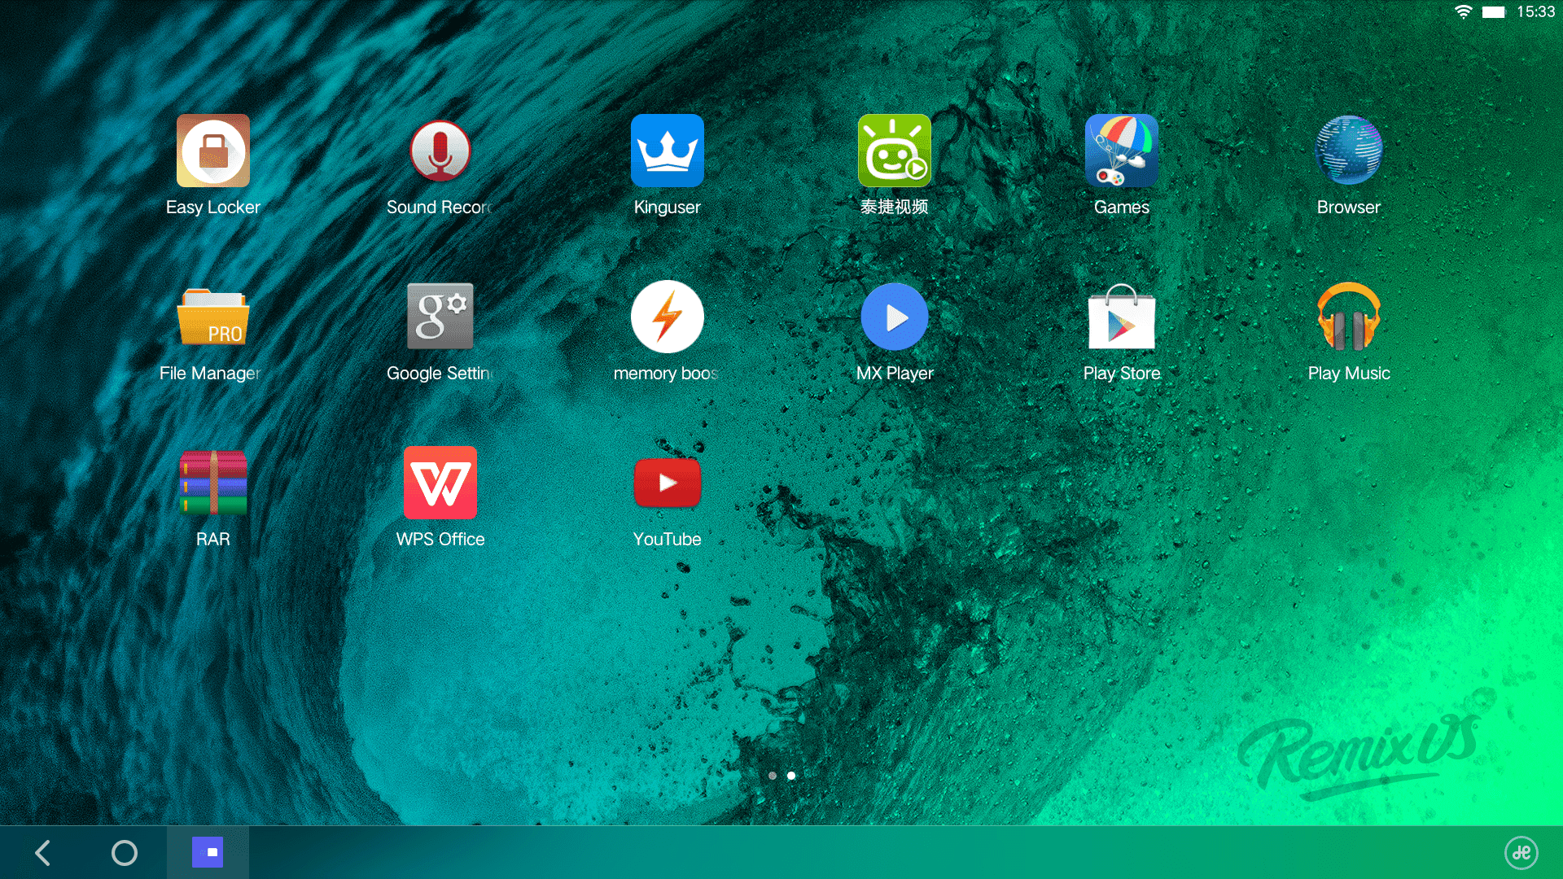The image size is (1563, 879).
Task: Check the battery status icon
Action: click(x=1494, y=12)
